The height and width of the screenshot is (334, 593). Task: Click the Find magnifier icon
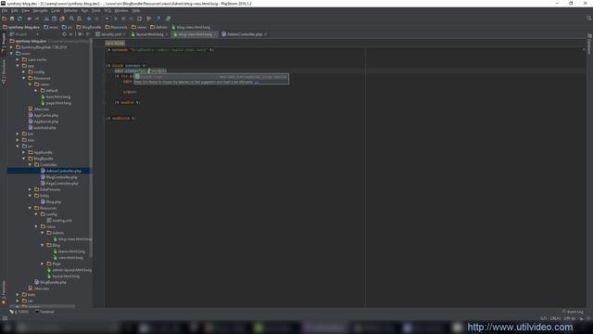[x=71, y=19]
